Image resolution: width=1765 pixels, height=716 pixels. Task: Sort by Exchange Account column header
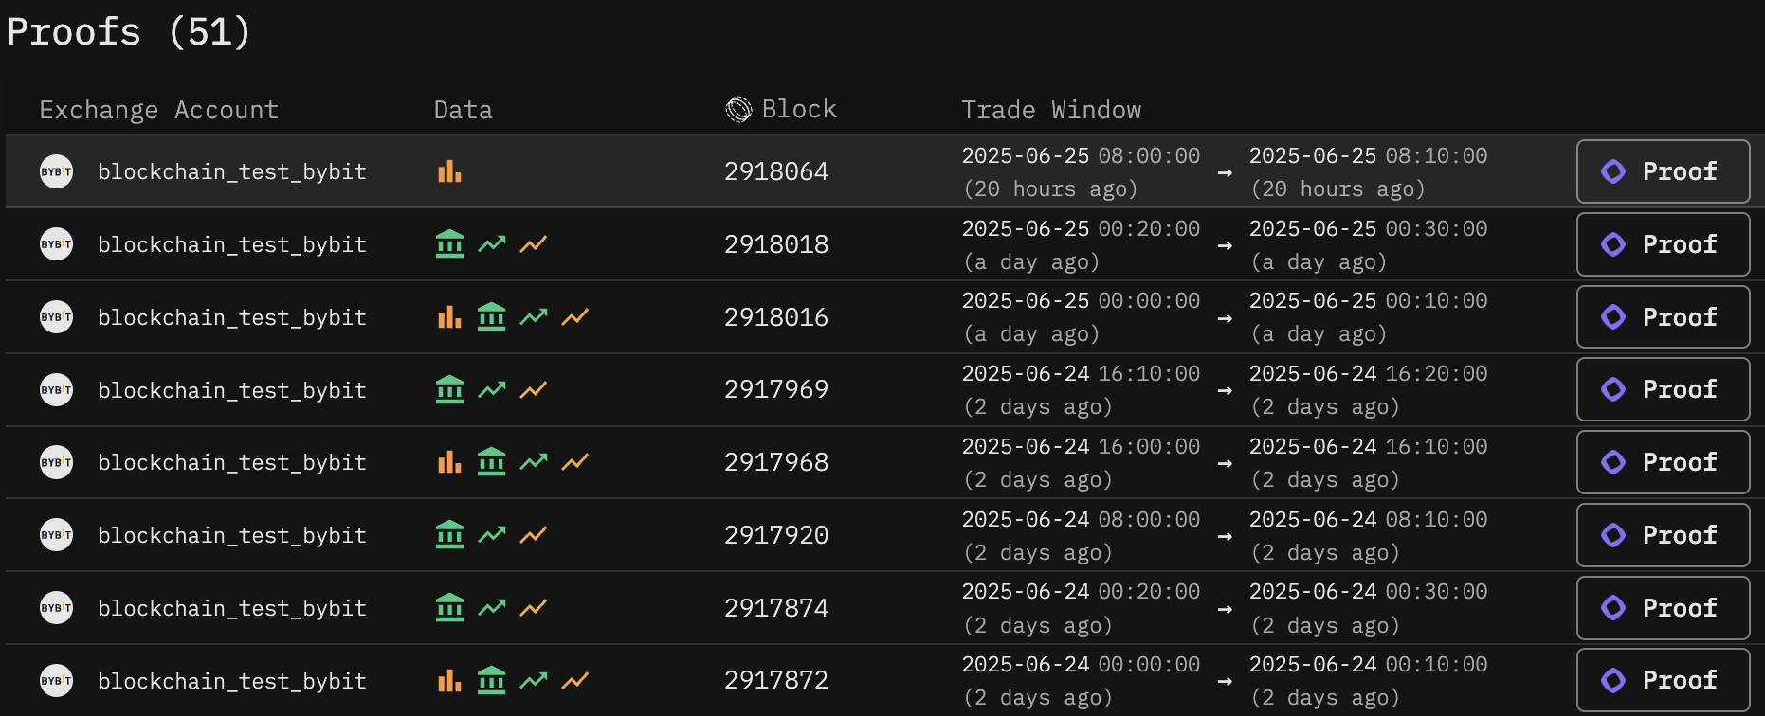(159, 110)
